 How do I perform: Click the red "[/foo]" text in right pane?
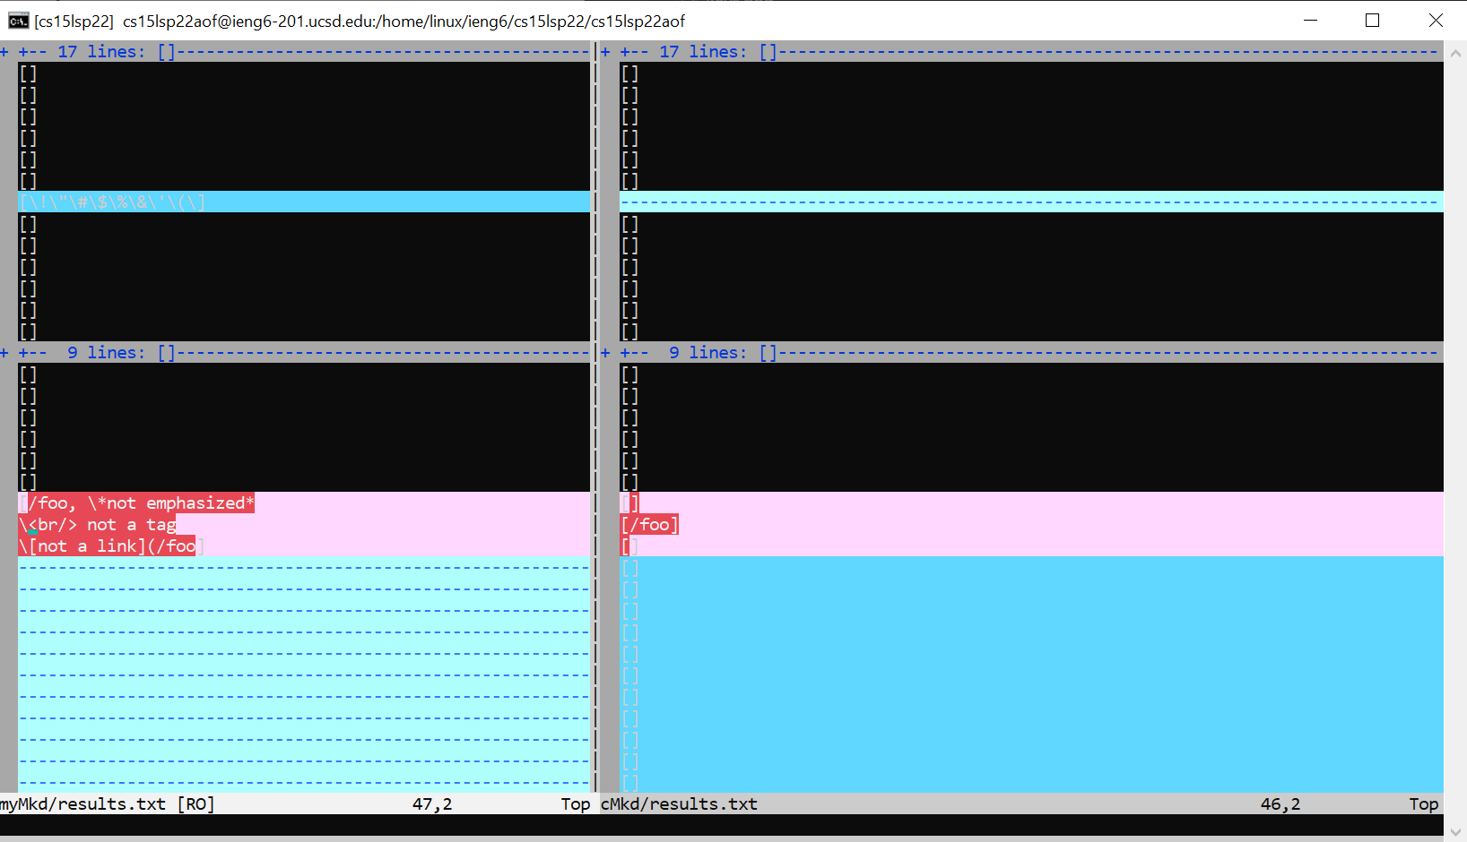[x=650, y=525]
